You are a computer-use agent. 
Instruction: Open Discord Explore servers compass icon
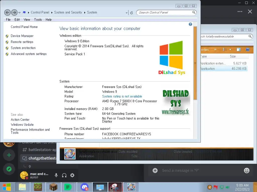9,169
